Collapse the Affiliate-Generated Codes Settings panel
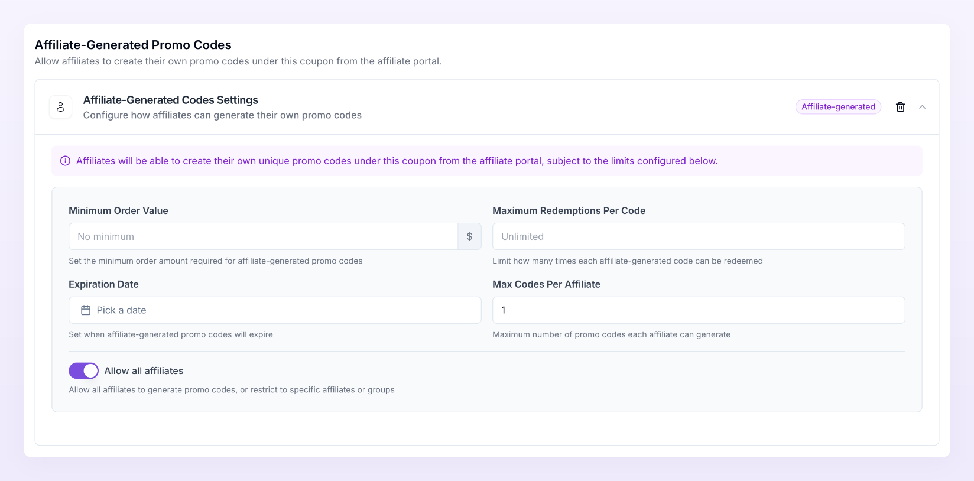974x481 pixels. click(922, 107)
